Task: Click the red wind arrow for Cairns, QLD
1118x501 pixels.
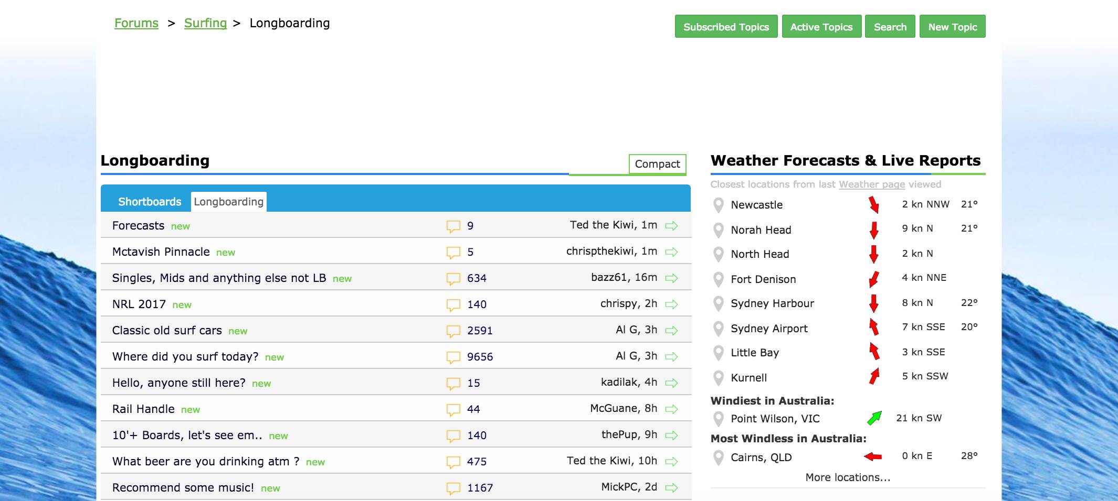Action: (x=873, y=456)
